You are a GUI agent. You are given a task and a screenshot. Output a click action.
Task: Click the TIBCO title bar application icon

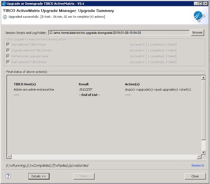point(4,4)
